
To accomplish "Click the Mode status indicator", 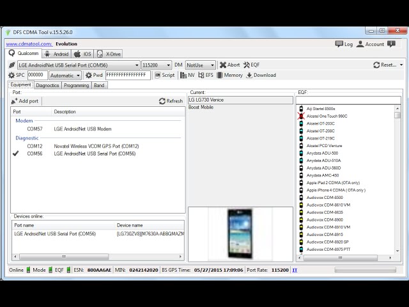I will coord(50,270).
